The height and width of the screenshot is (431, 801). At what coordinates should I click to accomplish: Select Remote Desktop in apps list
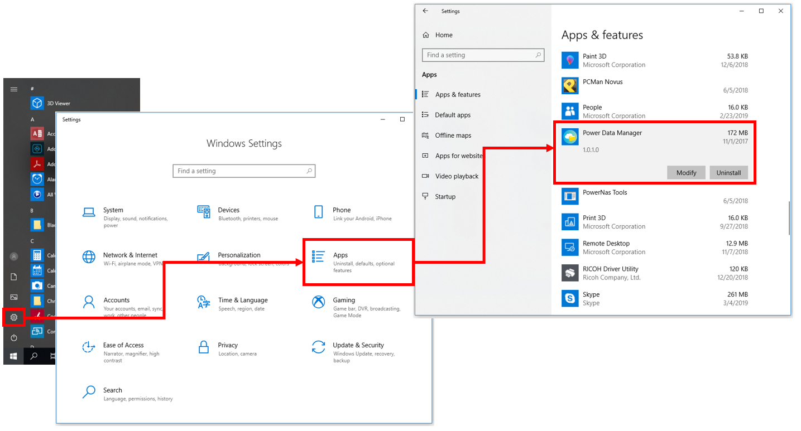[656, 248]
